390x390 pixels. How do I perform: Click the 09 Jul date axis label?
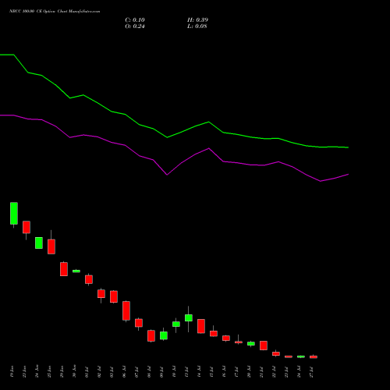tap(161, 372)
